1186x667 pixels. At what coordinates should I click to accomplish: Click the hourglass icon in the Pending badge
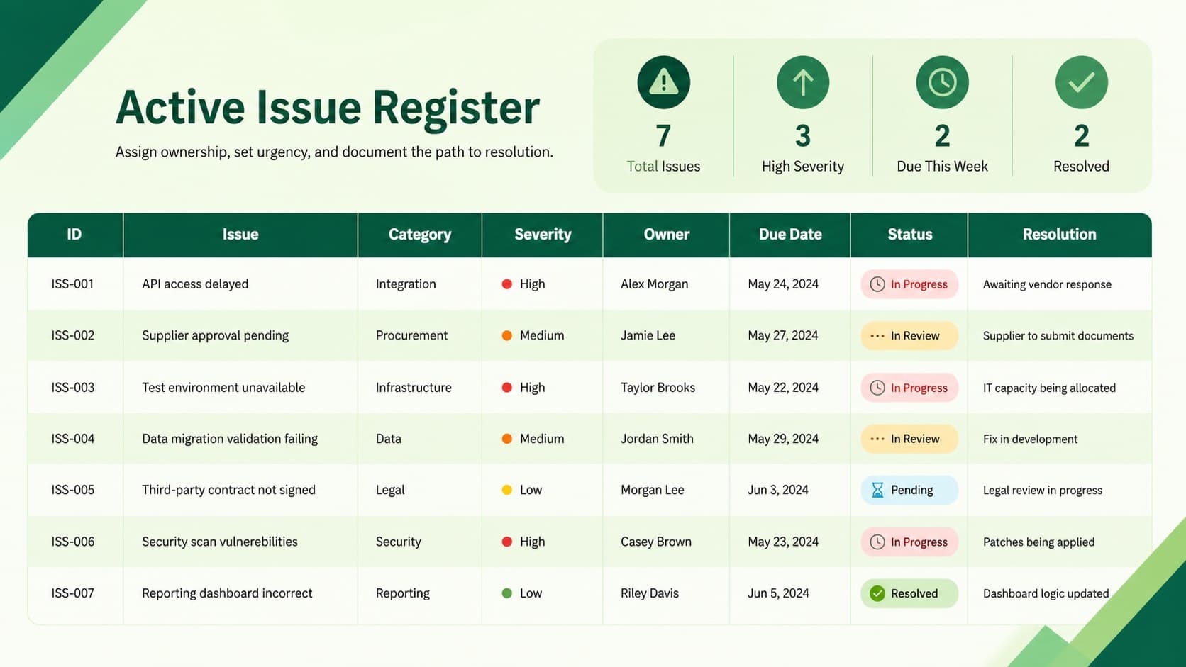click(x=877, y=490)
